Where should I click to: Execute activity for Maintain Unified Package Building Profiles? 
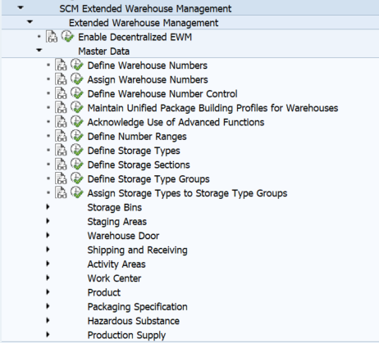coord(77,107)
